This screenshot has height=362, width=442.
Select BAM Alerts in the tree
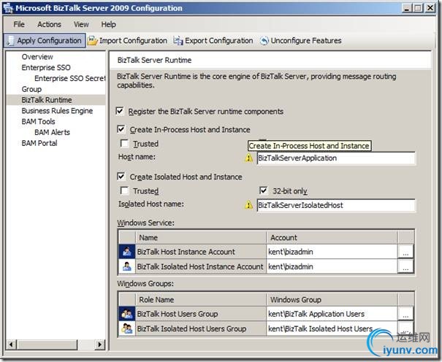coord(52,132)
